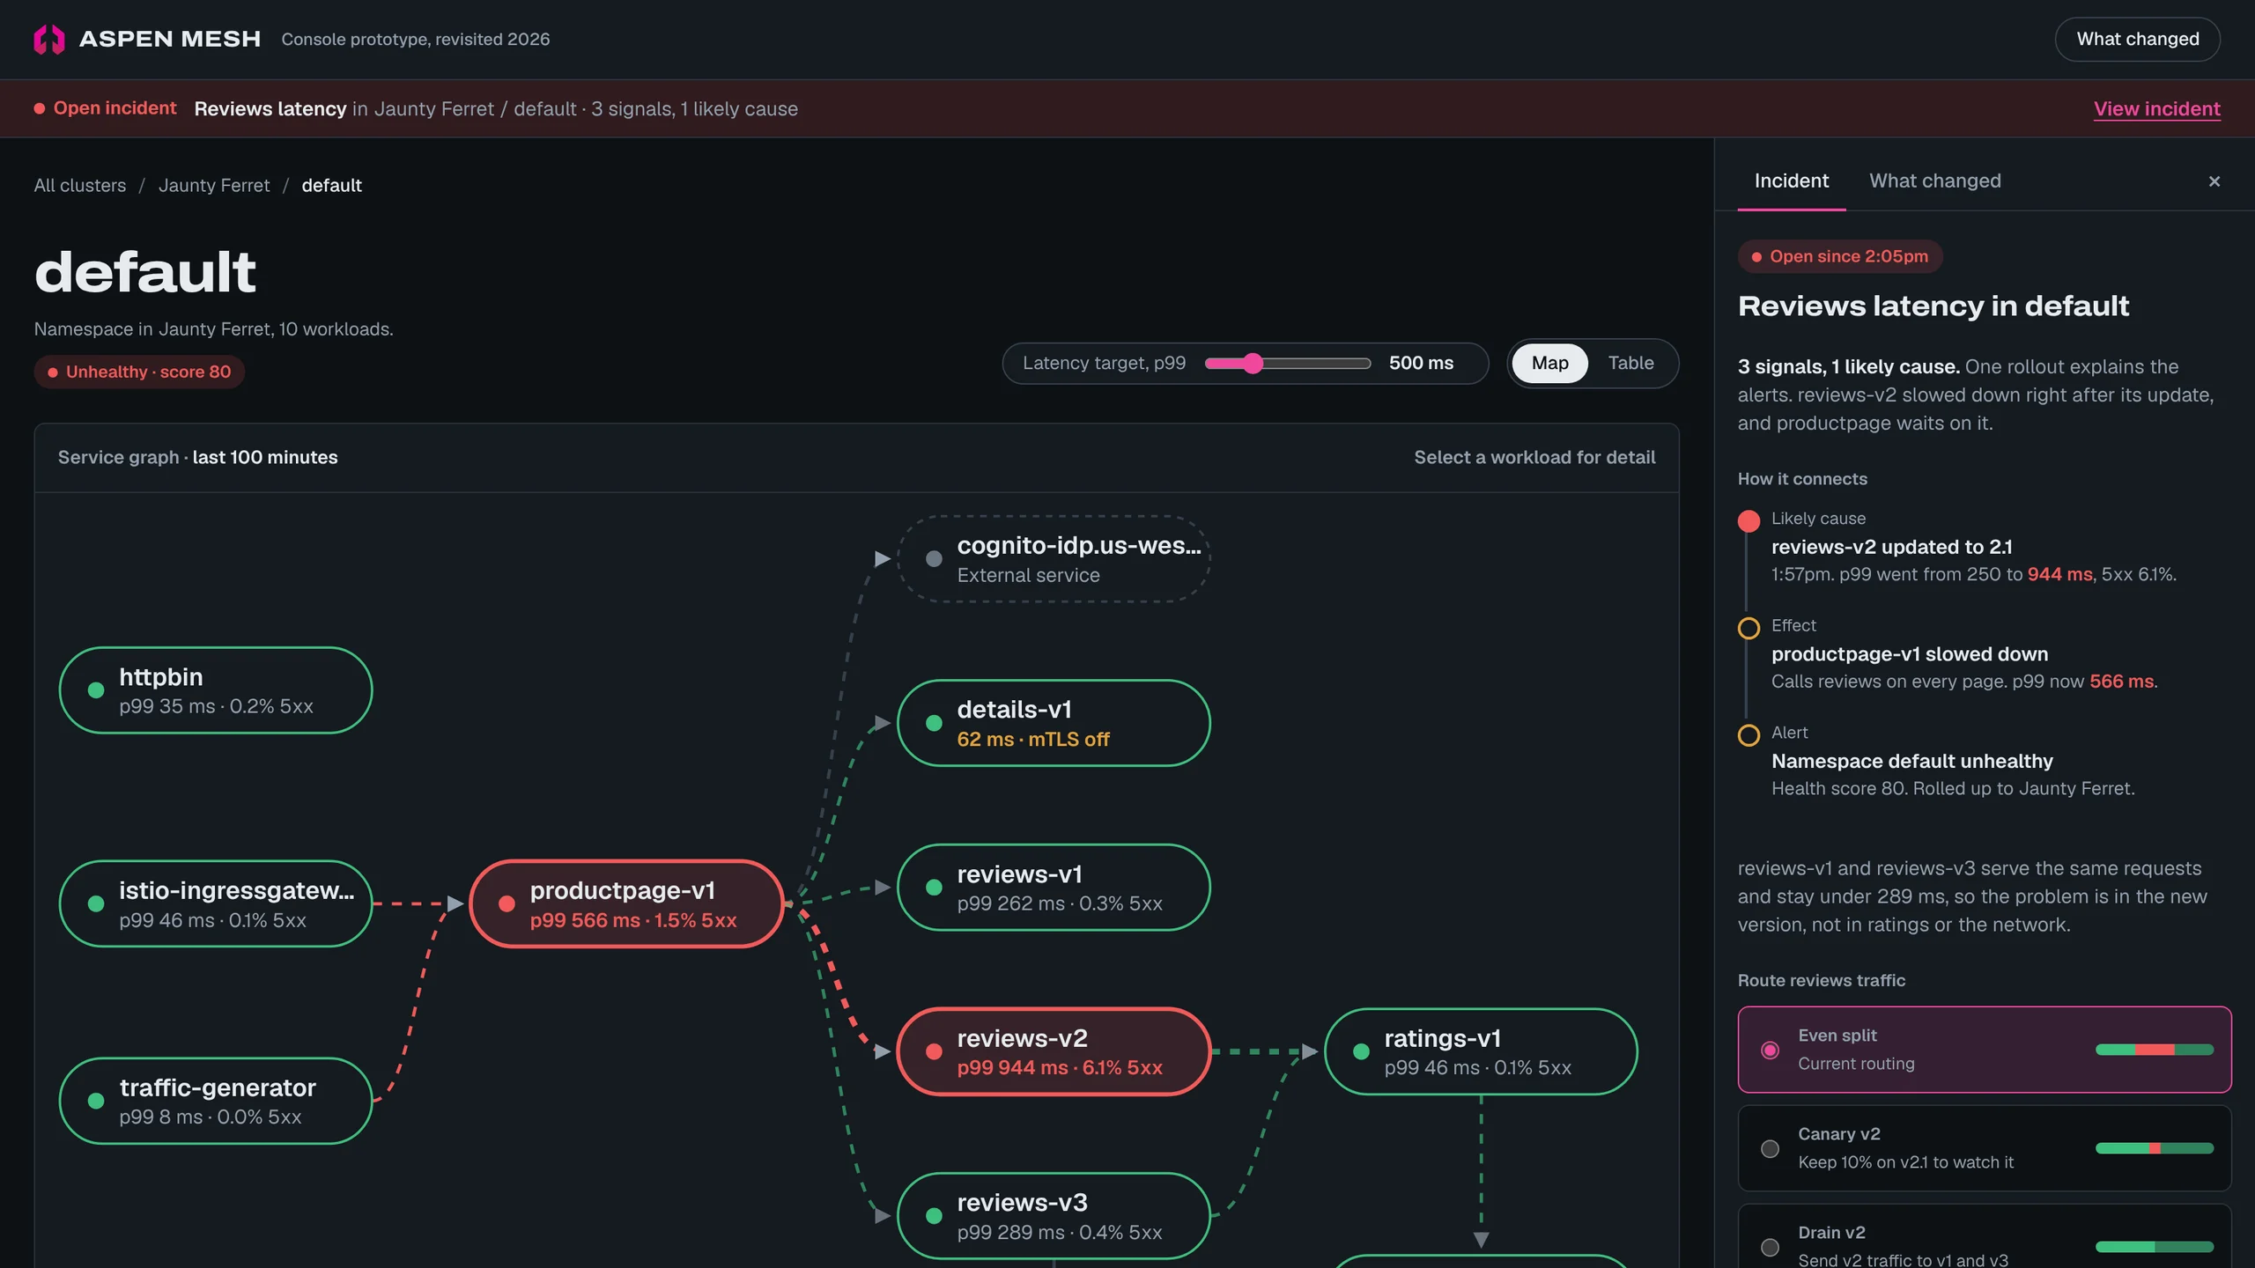Screen dimensions: 2255x1268
Task: Go to All clusters breadcrumb
Action: pyautogui.click(x=80, y=185)
